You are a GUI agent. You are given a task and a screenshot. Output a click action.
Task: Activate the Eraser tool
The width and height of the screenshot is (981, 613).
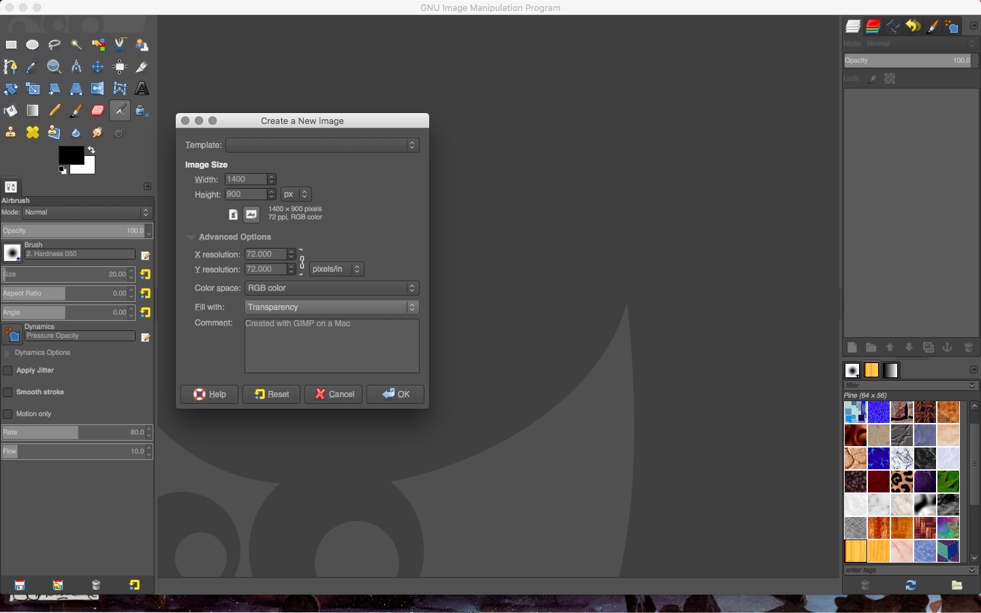click(x=98, y=110)
